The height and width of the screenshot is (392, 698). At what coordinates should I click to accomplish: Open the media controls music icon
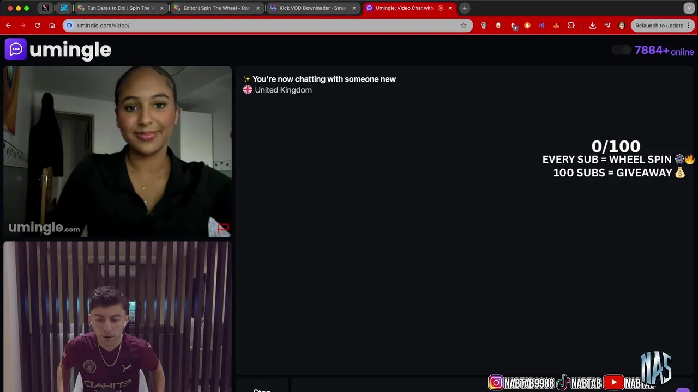pos(607,26)
